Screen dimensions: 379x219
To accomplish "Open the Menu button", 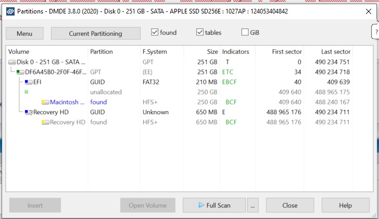I will point(24,33).
